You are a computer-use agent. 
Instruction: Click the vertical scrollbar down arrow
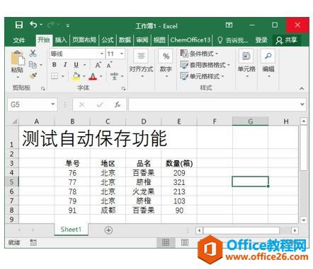click(x=304, y=220)
